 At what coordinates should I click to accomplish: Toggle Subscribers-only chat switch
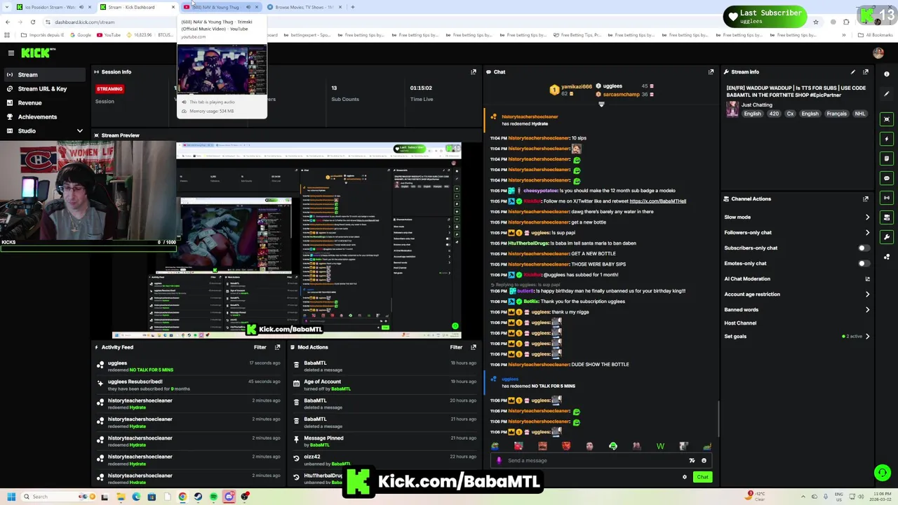coord(864,248)
